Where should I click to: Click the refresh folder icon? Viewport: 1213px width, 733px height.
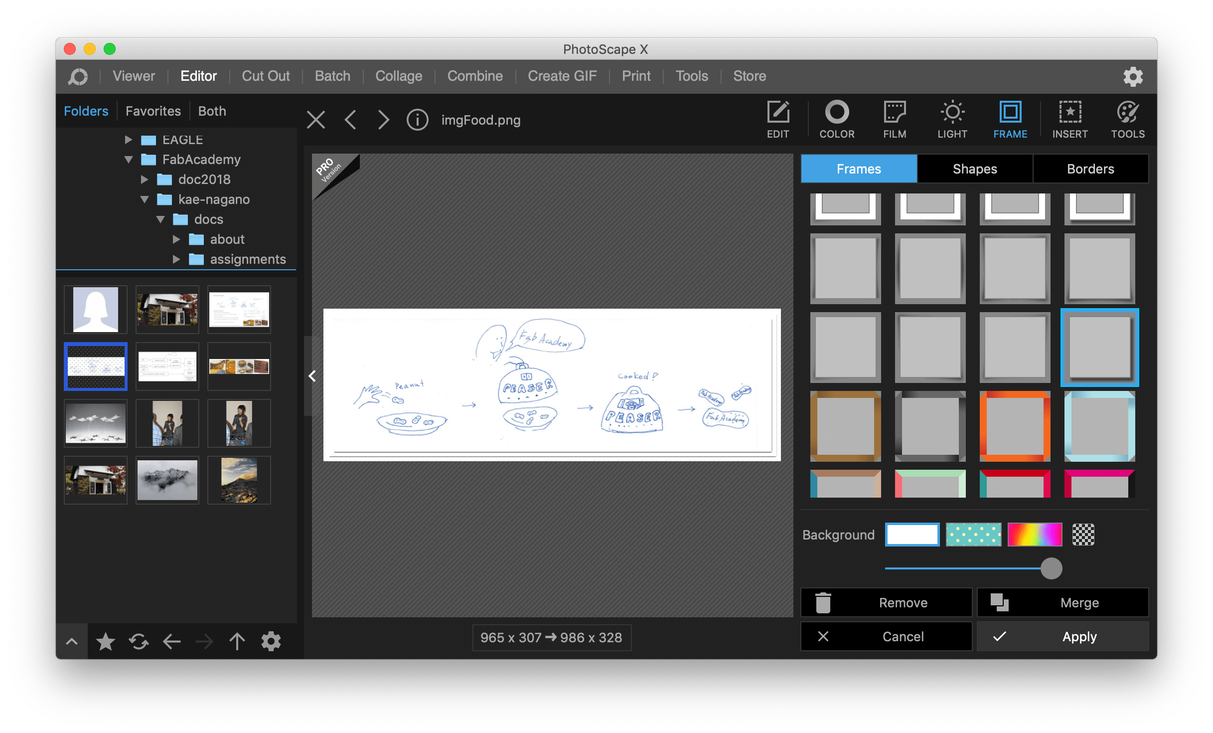139,641
